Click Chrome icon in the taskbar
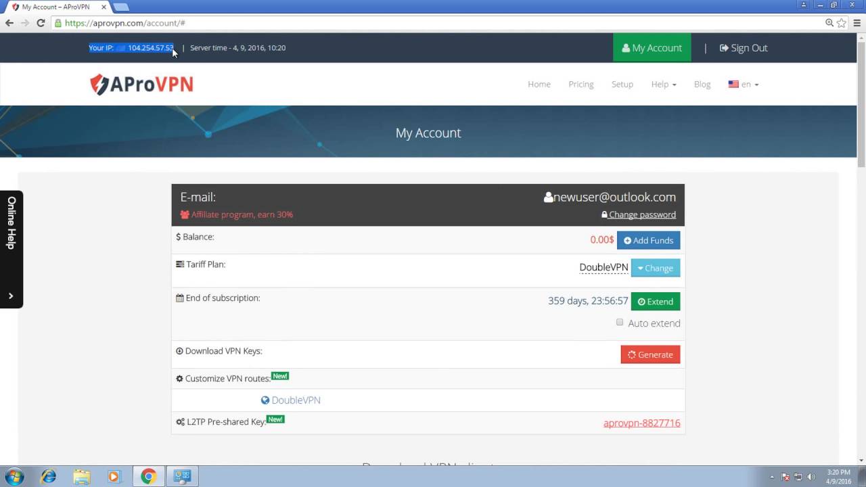The image size is (866, 487). click(148, 476)
